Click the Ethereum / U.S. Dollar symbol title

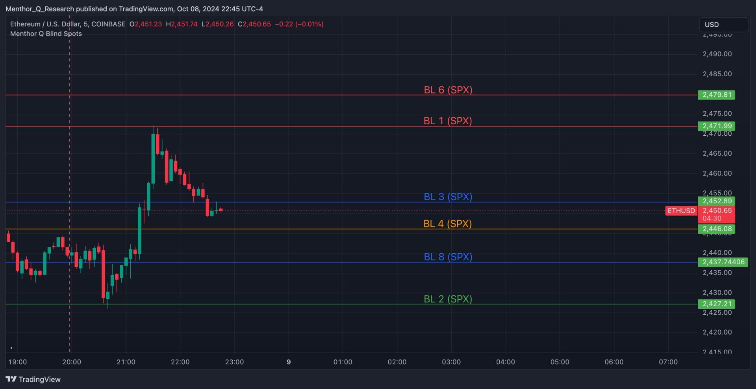[x=68, y=24]
